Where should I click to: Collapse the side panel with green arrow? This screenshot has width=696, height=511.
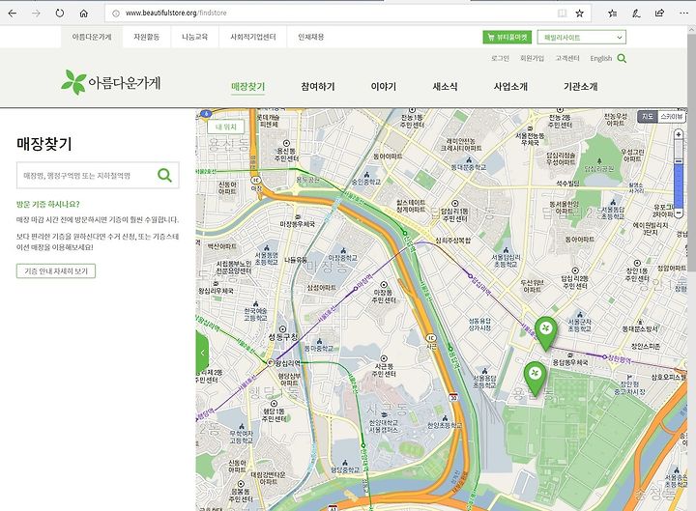pyautogui.click(x=202, y=354)
